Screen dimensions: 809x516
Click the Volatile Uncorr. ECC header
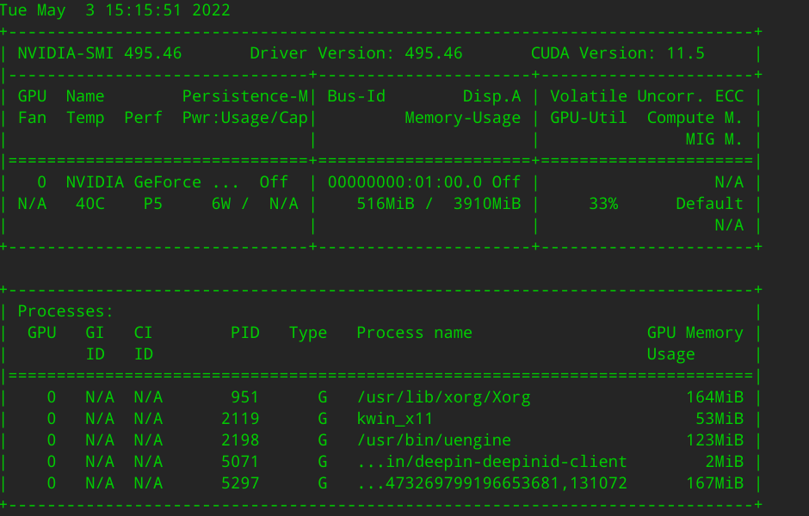[x=646, y=96]
